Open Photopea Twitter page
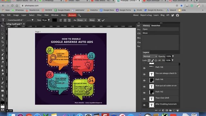The width and height of the screenshot is (206, 116). [173, 15]
